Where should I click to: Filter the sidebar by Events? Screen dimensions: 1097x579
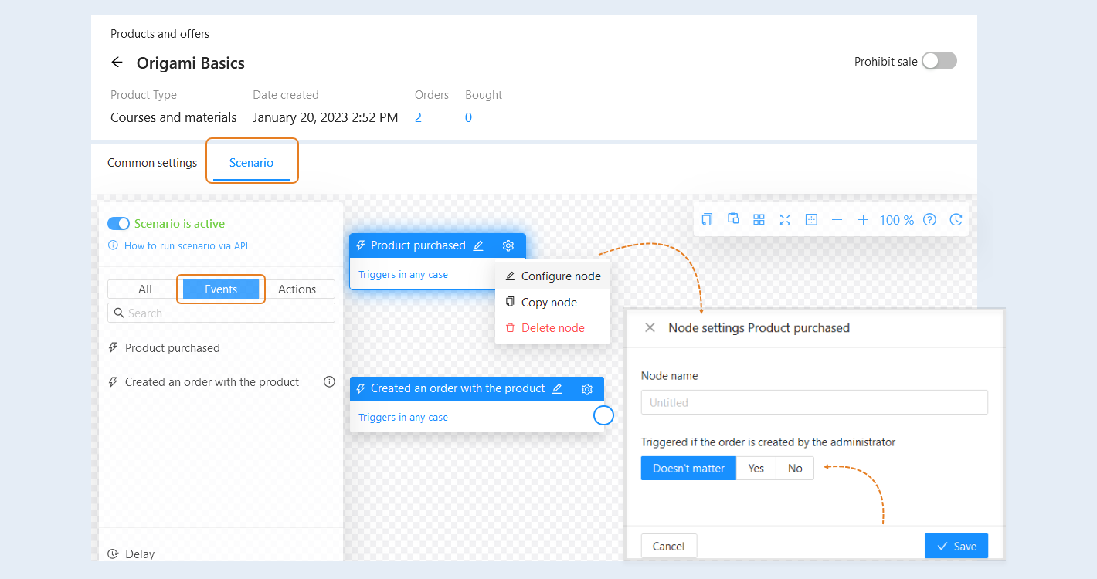[221, 289]
